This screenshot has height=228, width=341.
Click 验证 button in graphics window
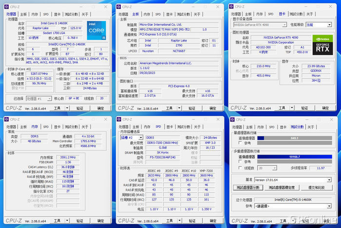tap(304, 107)
